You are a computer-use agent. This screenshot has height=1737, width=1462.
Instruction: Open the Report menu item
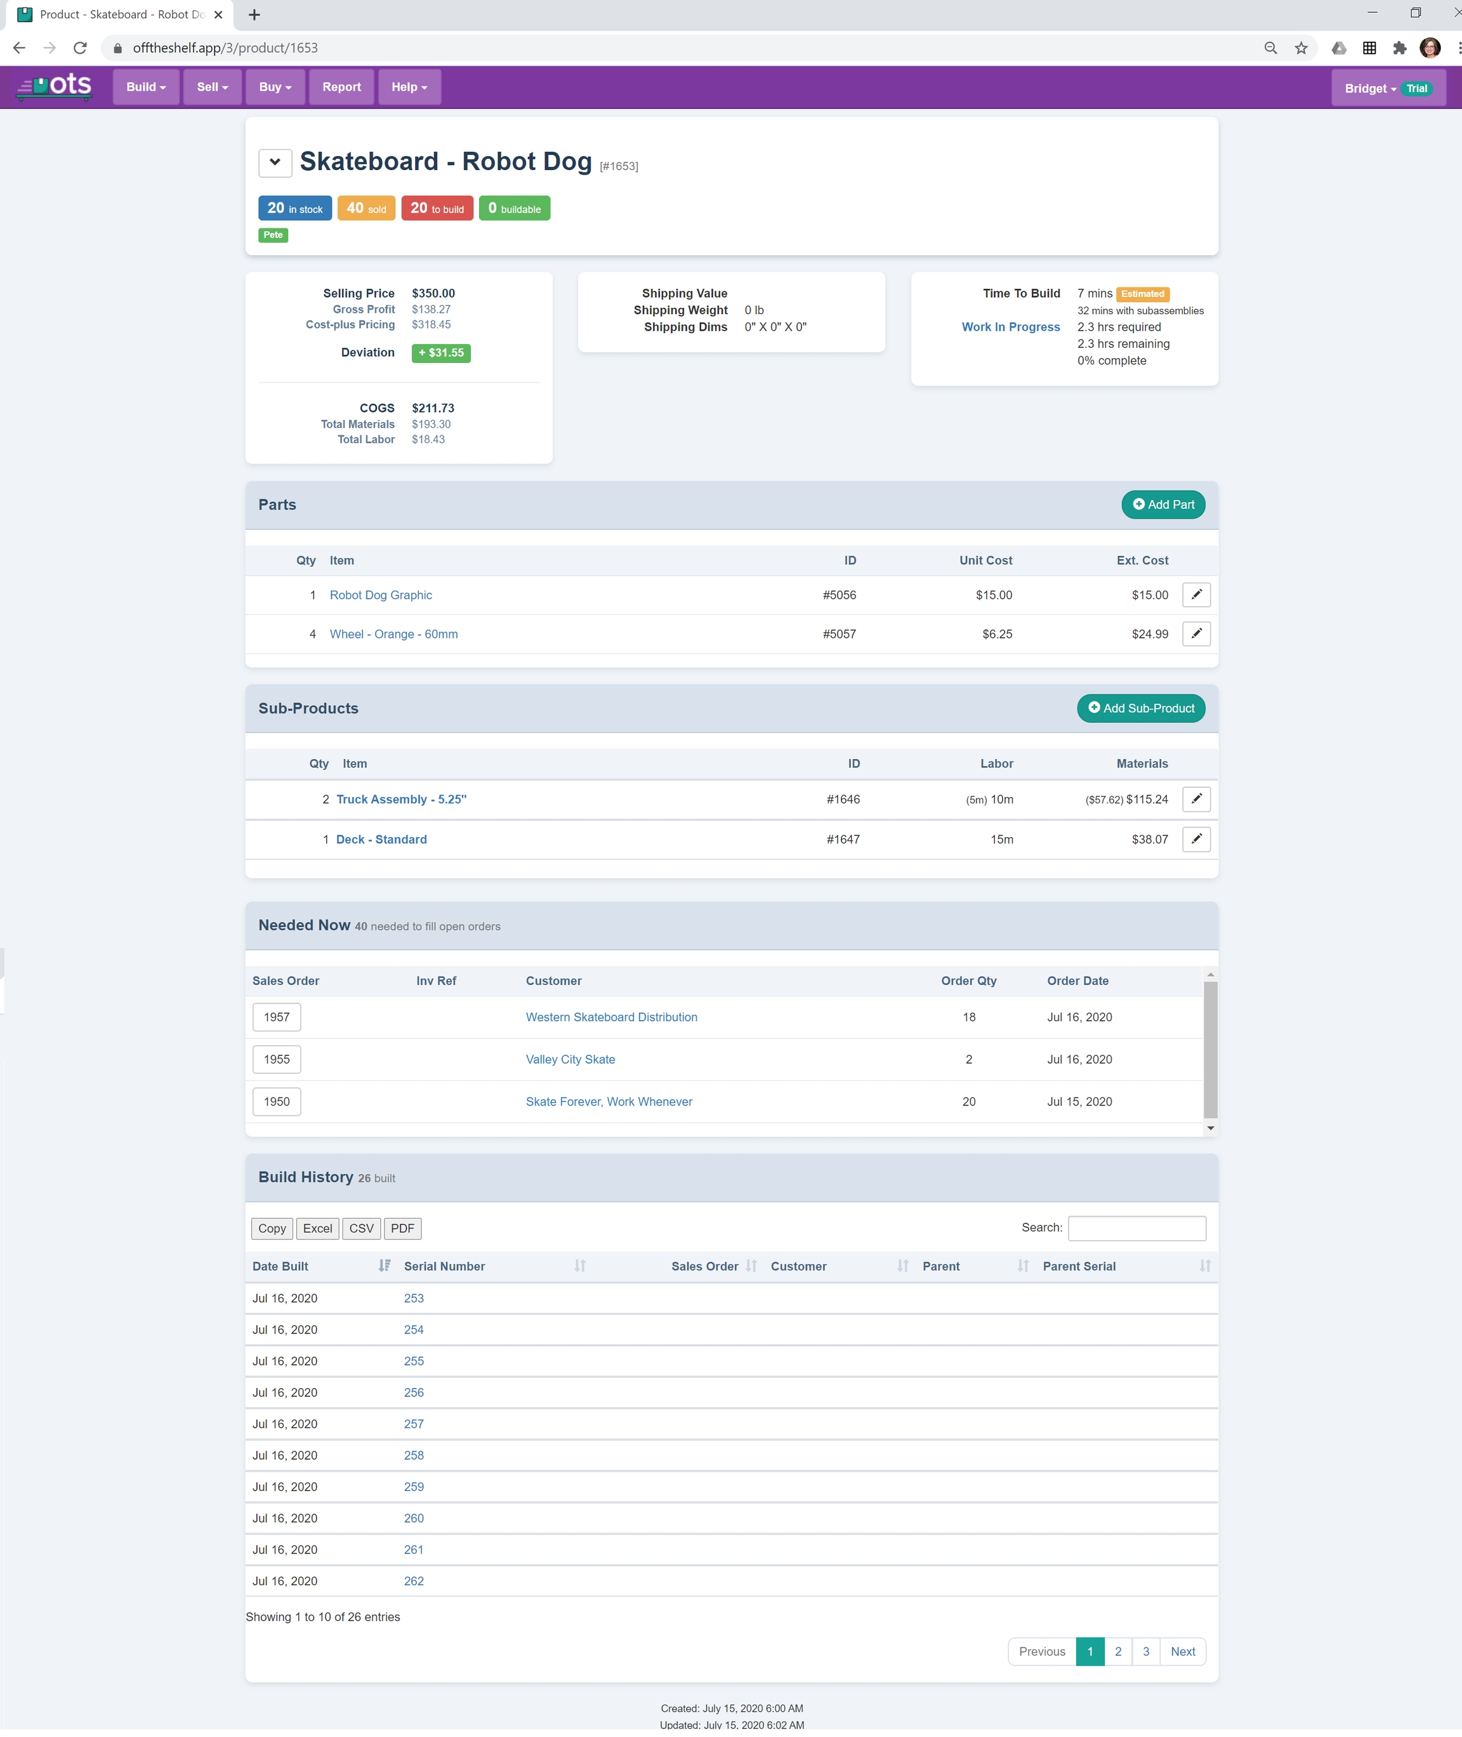point(341,87)
